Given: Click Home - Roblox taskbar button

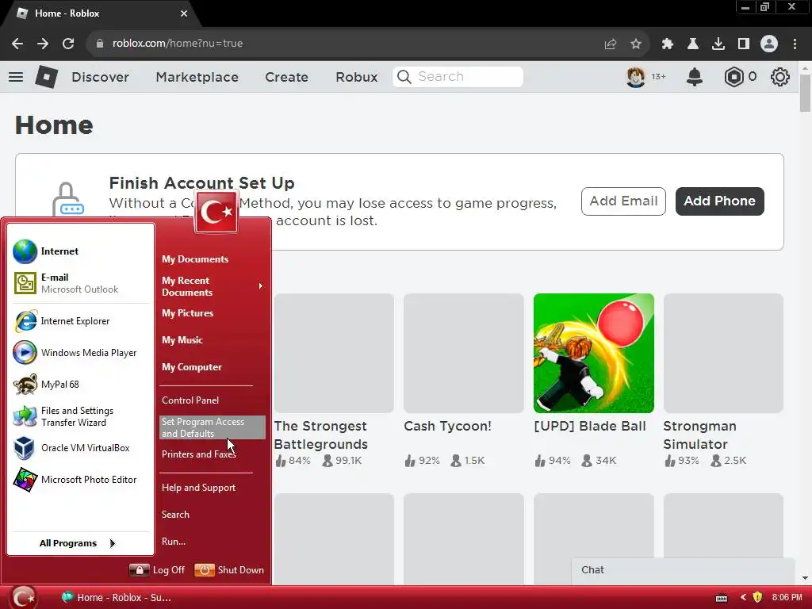Looking at the screenshot, I should (x=117, y=598).
